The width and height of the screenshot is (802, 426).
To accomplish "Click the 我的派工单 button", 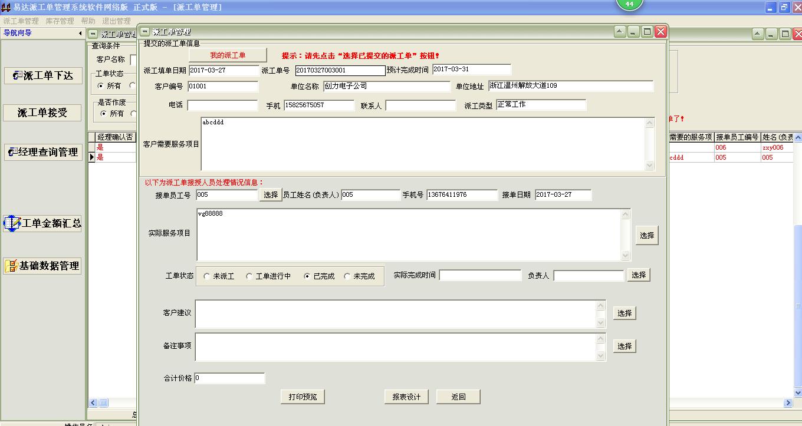I will (228, 55).
